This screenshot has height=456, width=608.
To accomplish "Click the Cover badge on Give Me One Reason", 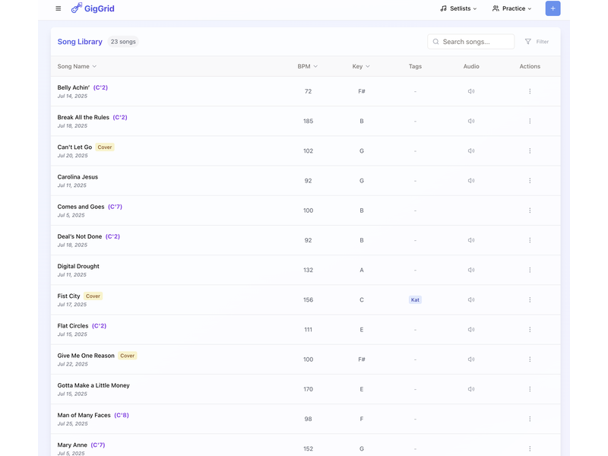I will click(127, 356).
